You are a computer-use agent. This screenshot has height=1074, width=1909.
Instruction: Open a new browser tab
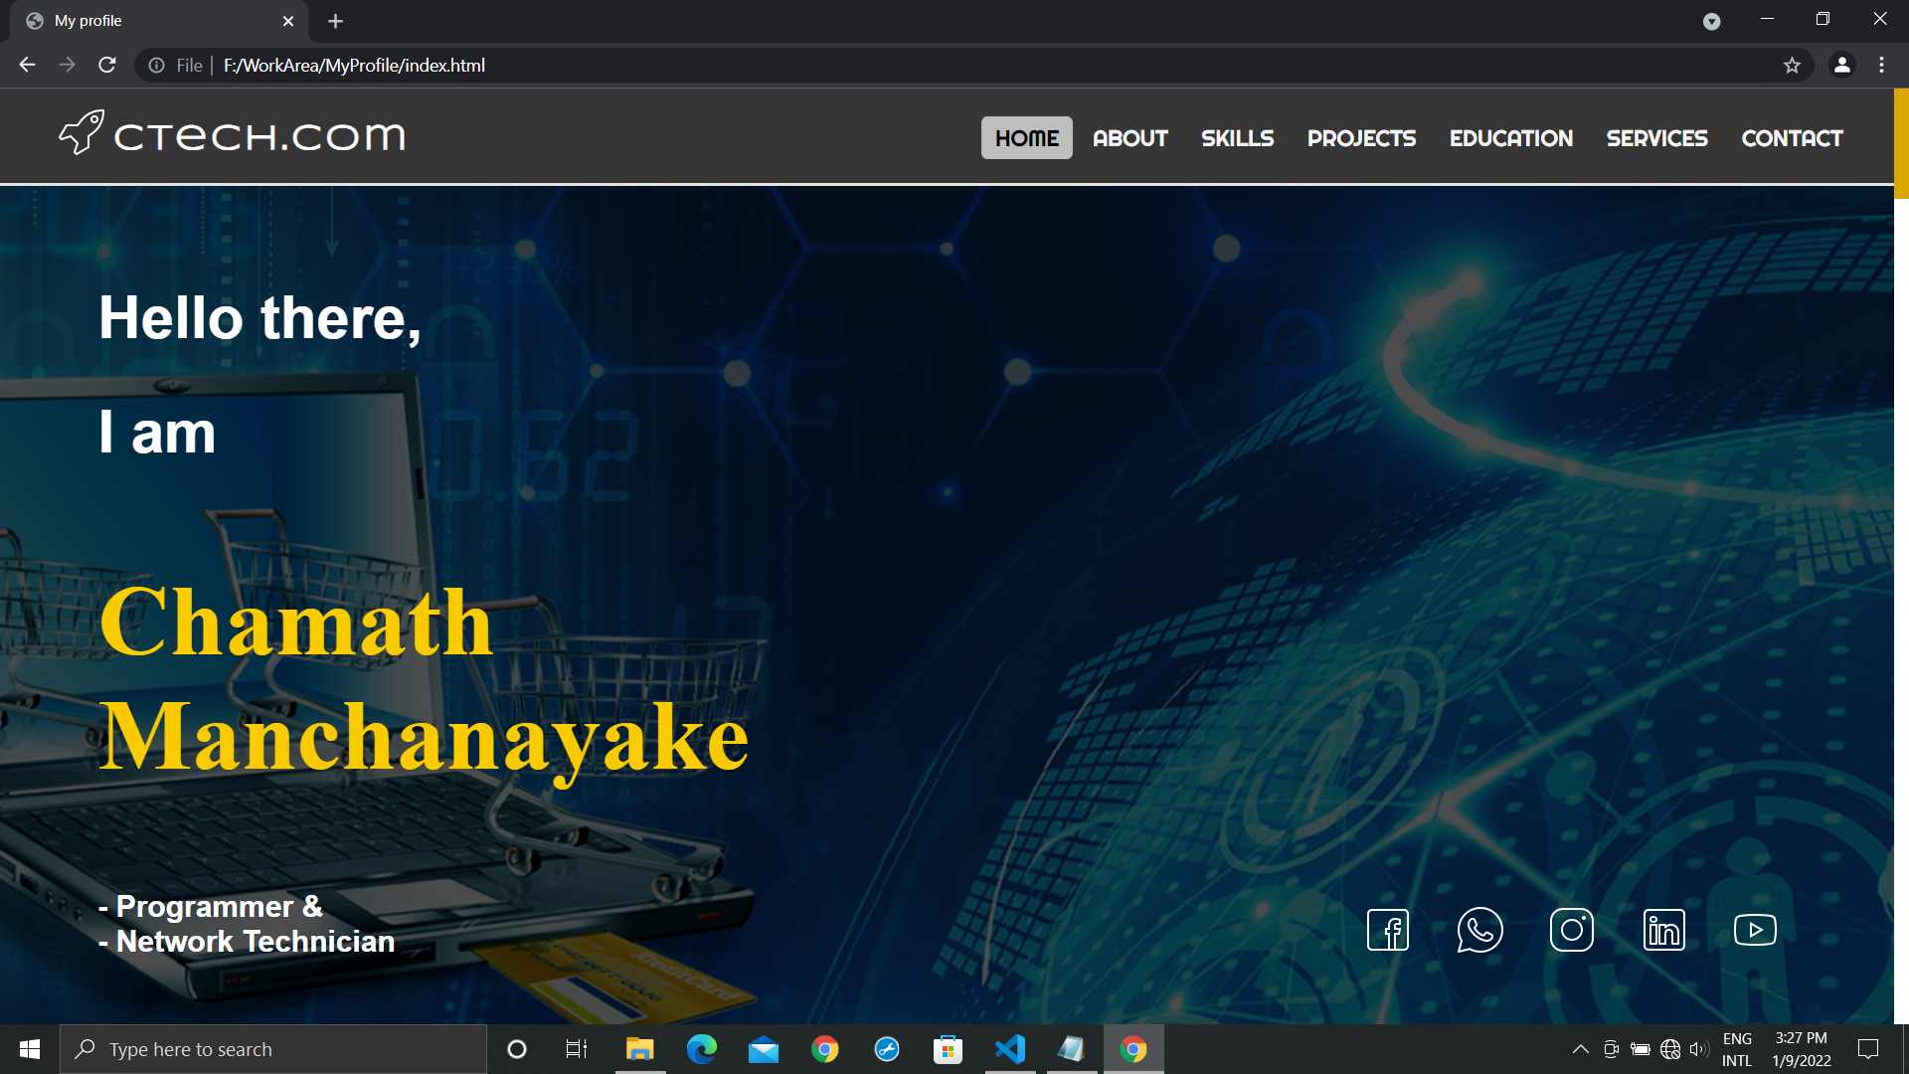[x=335, y=21]
